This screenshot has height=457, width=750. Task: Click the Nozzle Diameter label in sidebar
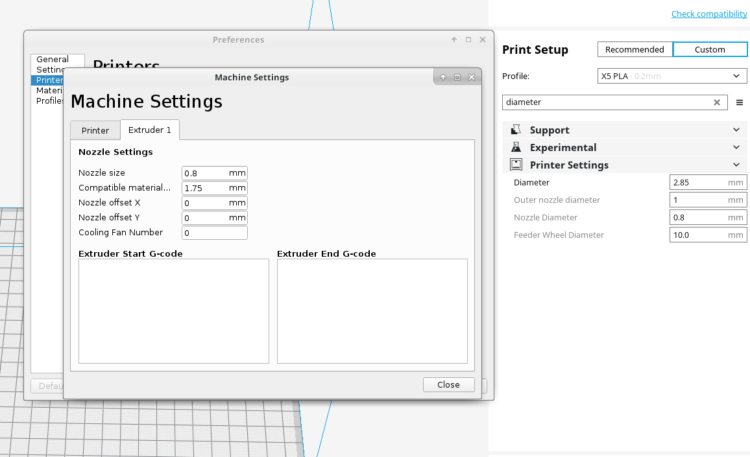pos(545,218)
